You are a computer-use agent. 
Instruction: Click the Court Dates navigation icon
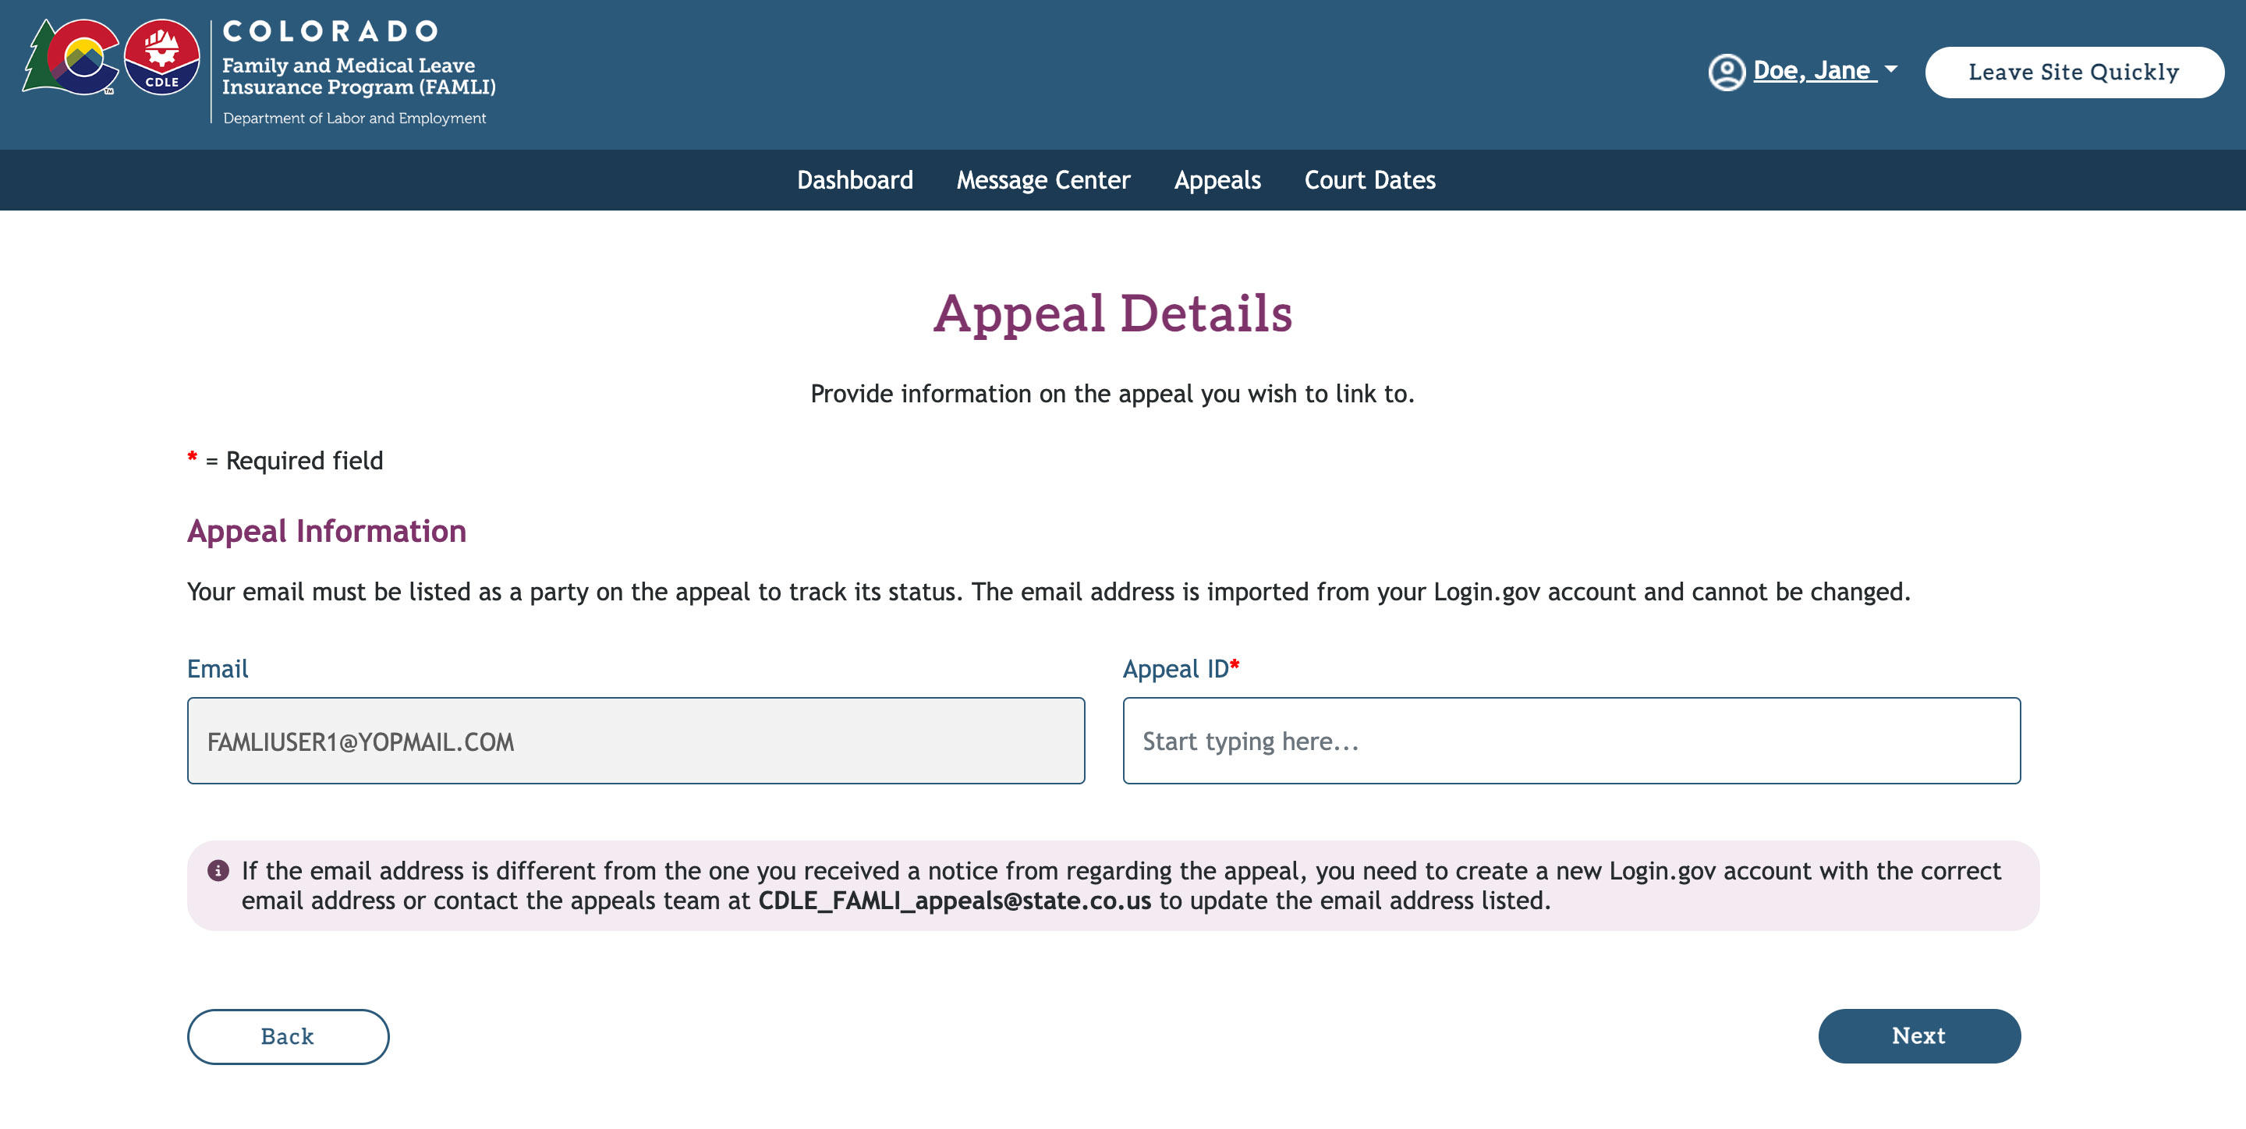(1369, 179)
